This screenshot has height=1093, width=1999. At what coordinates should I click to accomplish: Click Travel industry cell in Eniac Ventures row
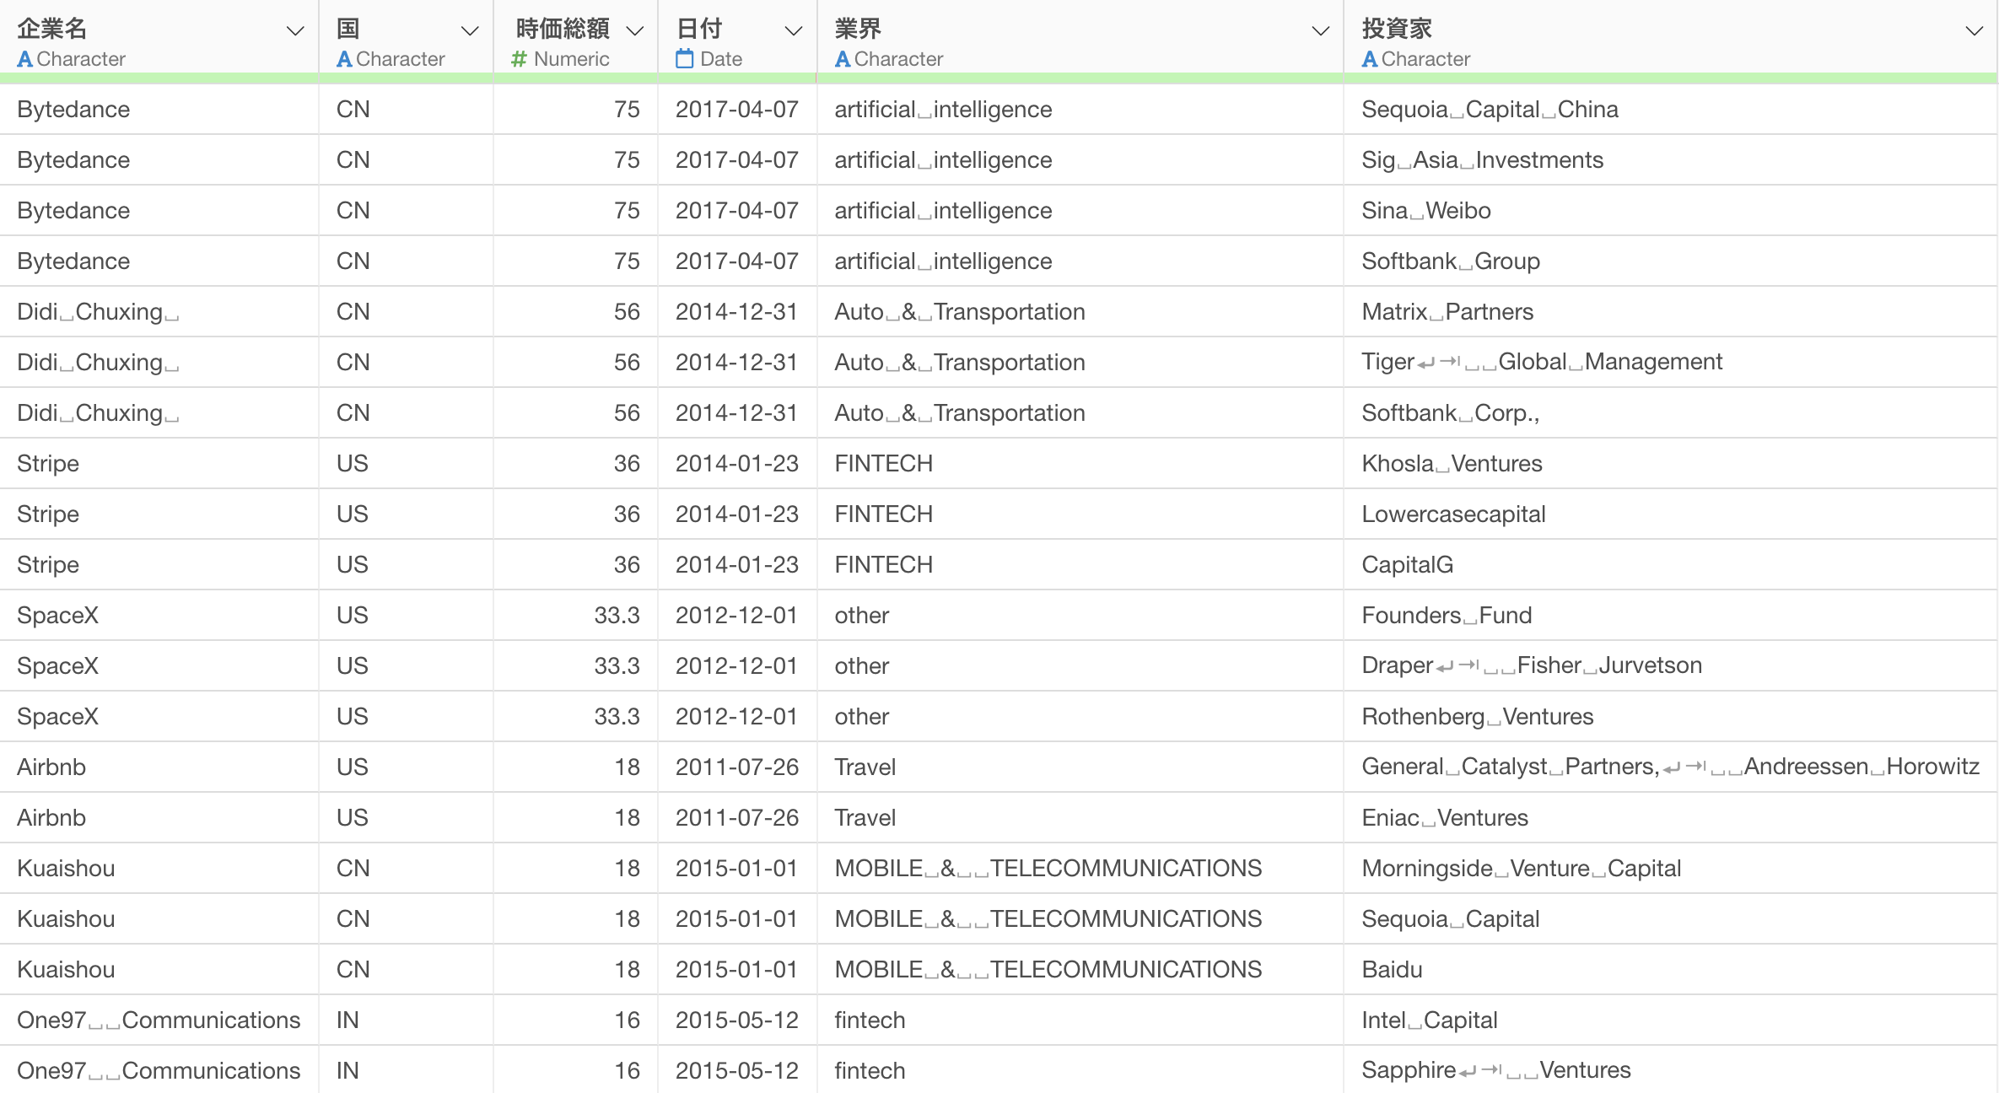tap(1080, 818)
